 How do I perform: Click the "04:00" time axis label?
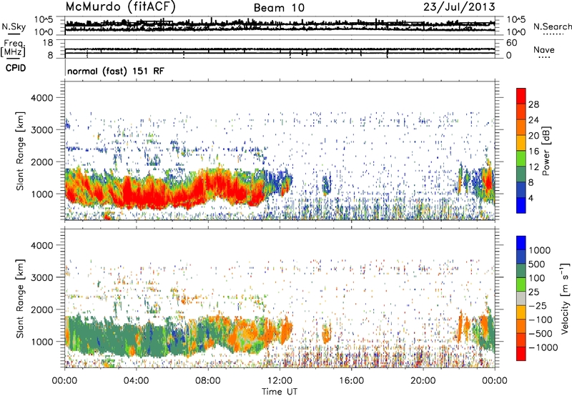click(x=136, y=381)
